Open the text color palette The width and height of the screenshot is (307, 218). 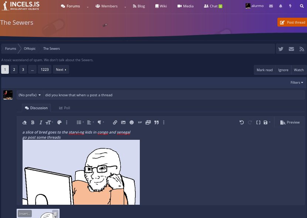pyautogui.click(x=59, y=122)
